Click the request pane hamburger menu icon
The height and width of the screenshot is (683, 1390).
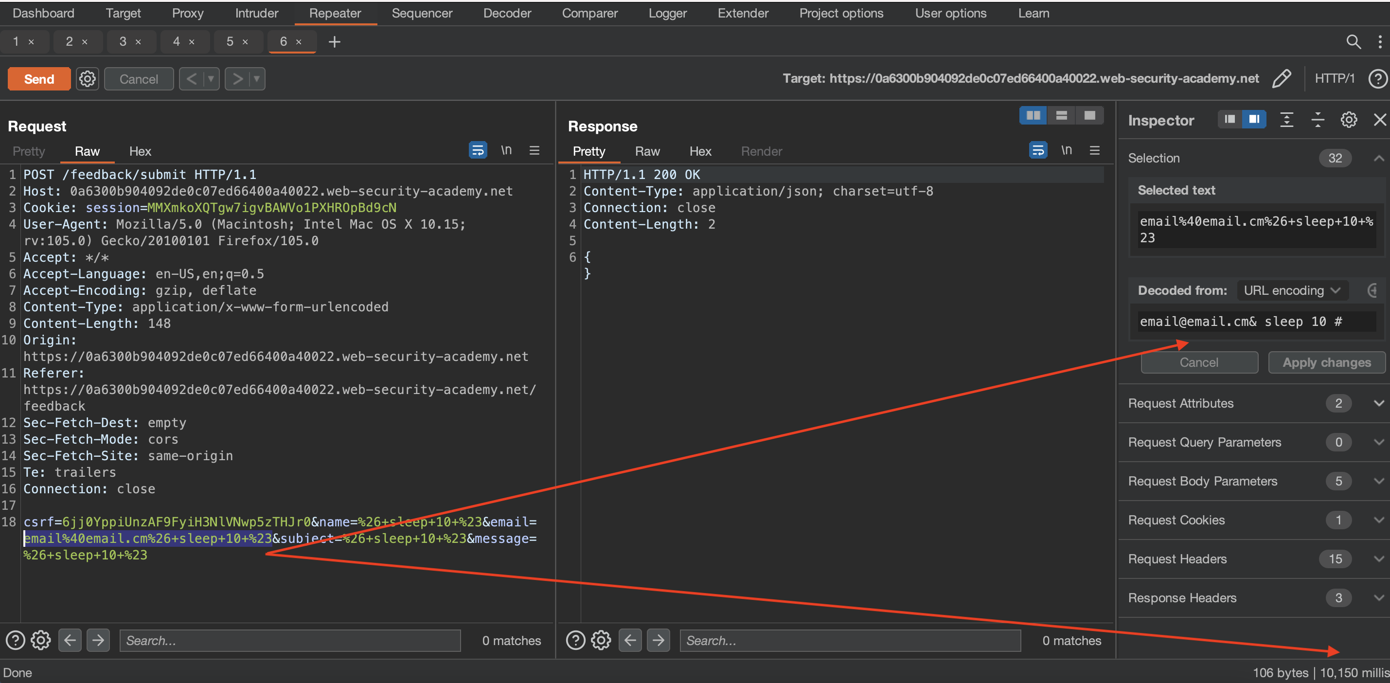coord(534,151)
